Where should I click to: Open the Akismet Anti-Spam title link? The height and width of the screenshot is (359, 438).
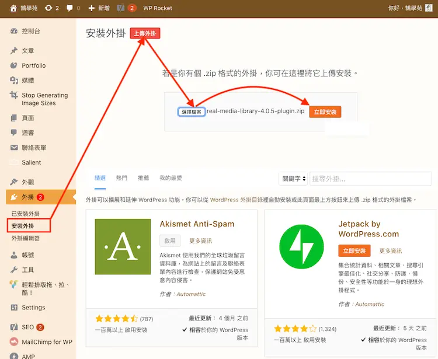(x=197, y=224)
